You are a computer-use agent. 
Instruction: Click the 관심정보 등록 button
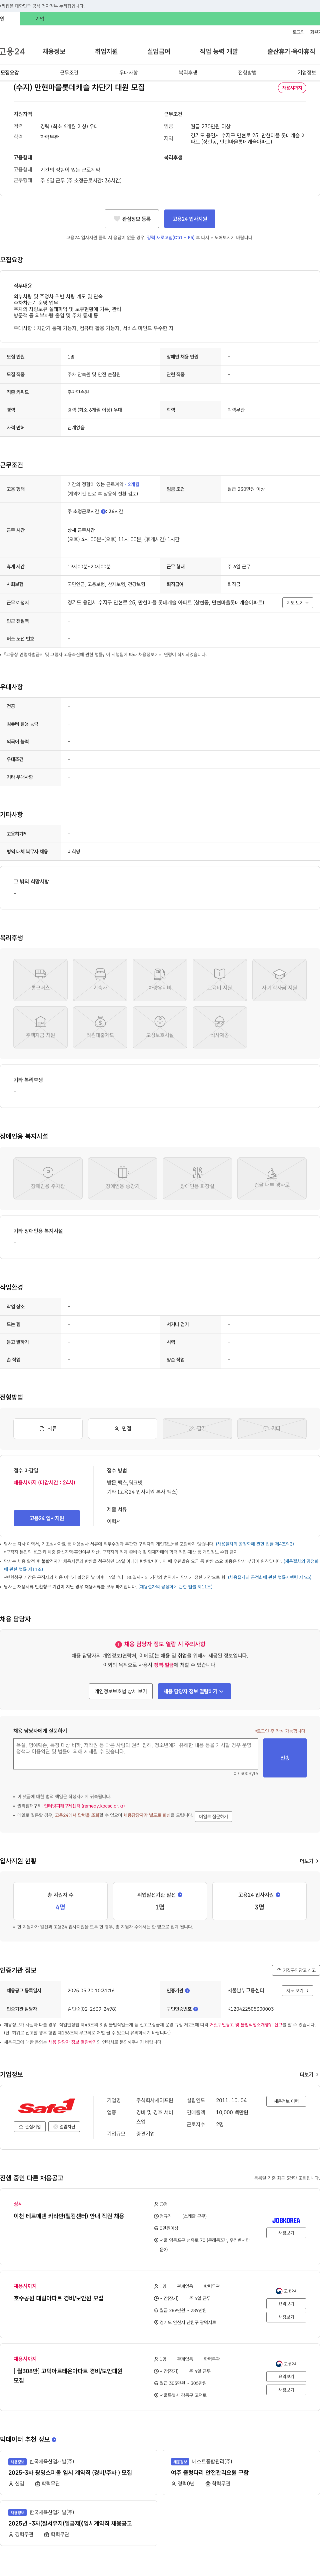pyautogui.click(x=132, y=219)
